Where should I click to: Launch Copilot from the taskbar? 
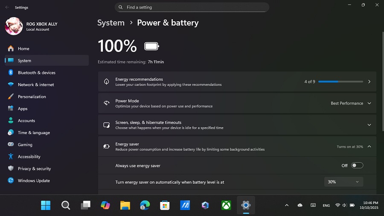pos(105,205)
